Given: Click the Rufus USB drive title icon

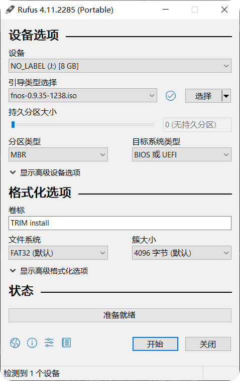Looking at the screenshot, I should (10, 10).
